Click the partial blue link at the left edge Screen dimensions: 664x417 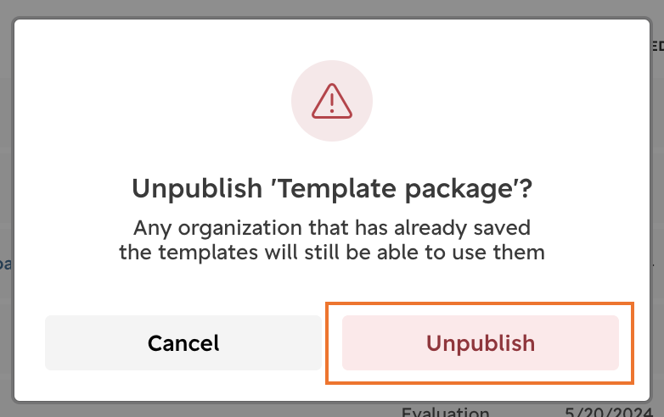pos(5,264)
